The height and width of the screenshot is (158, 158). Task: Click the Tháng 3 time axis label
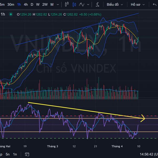point(53,146)
